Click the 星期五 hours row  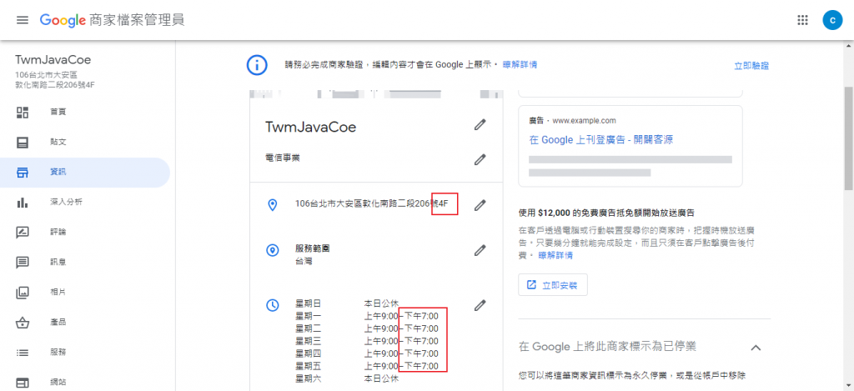(x=367, y=366)
